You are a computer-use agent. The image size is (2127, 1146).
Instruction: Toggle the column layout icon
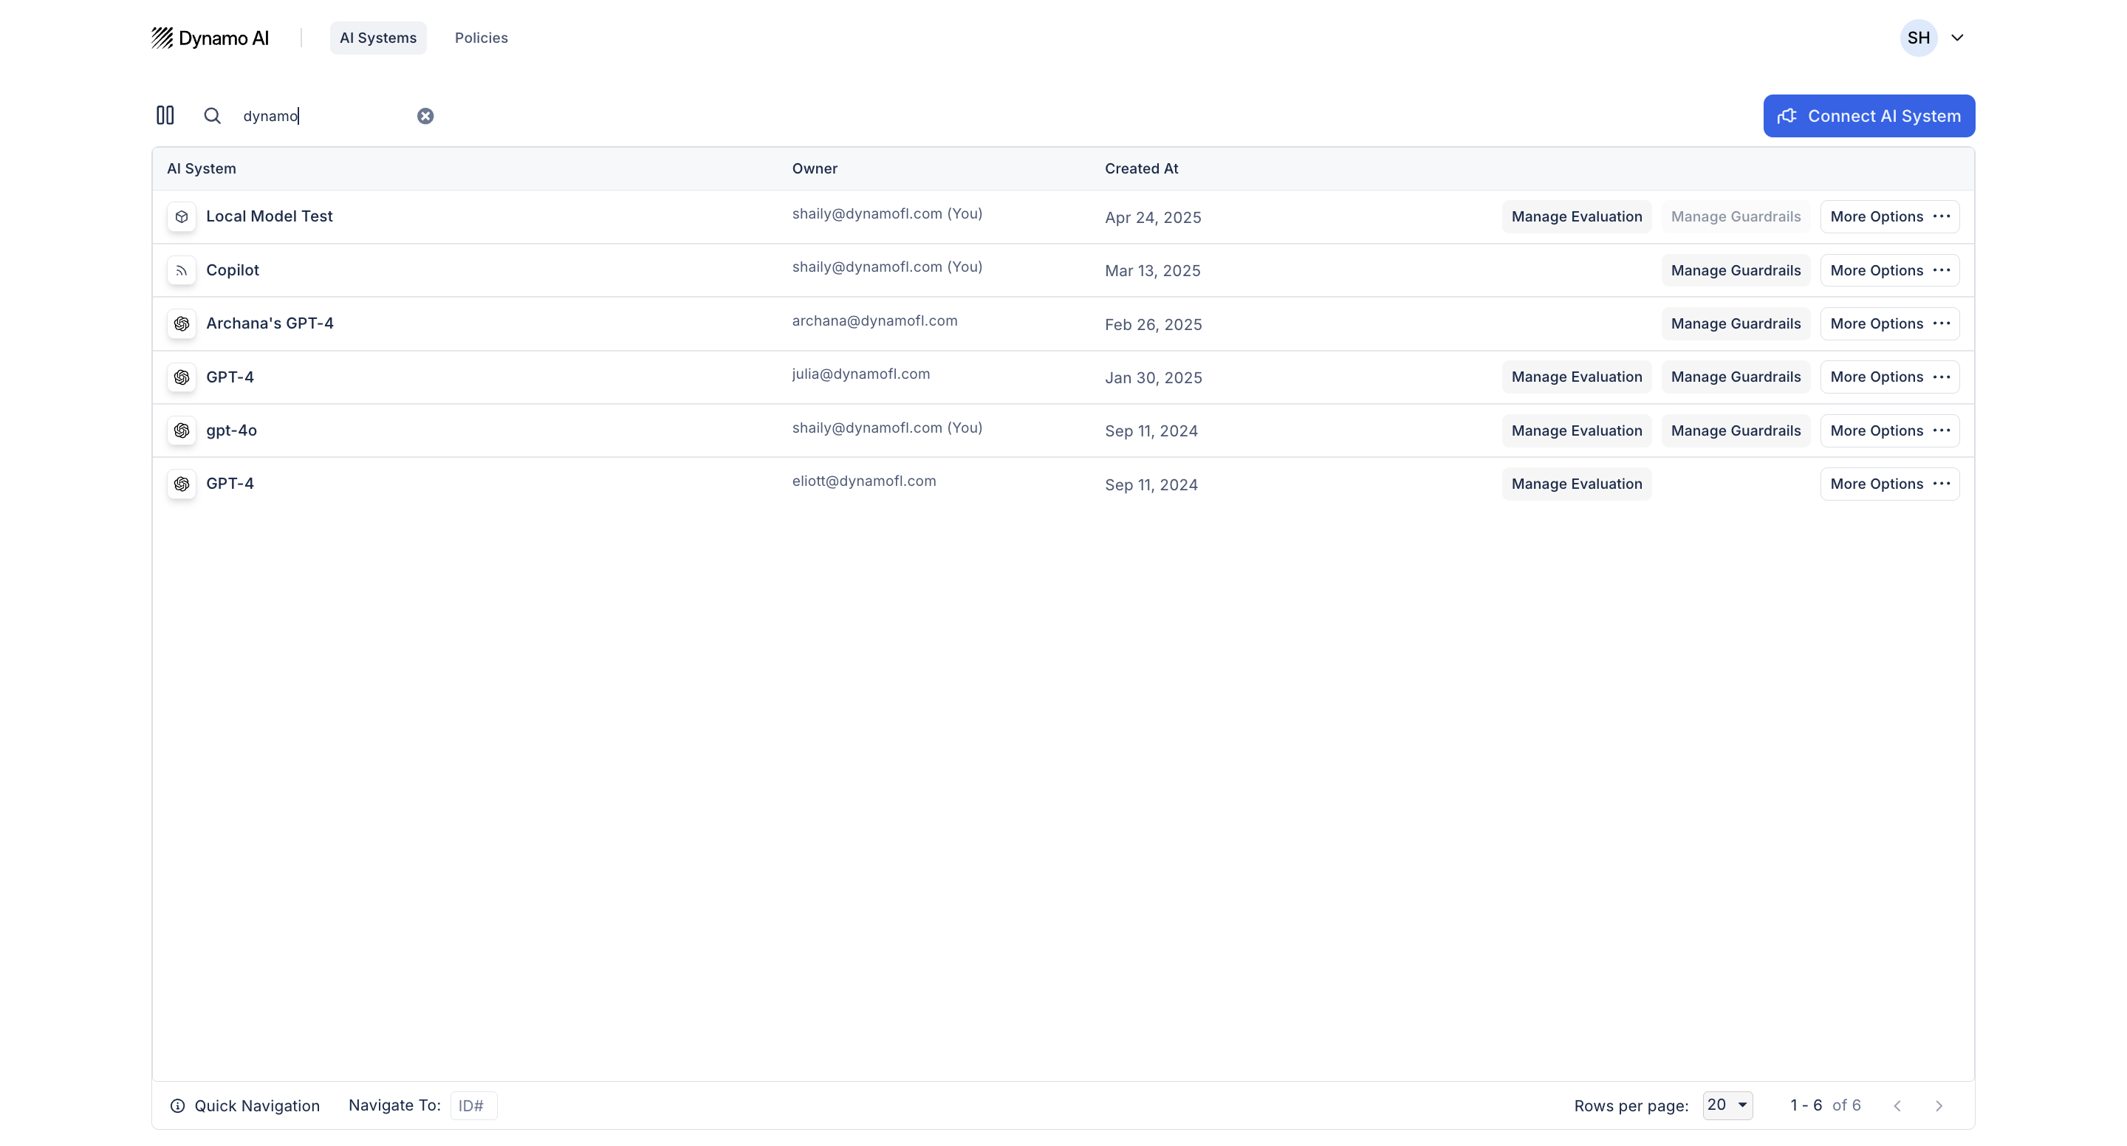coord(165,116)
